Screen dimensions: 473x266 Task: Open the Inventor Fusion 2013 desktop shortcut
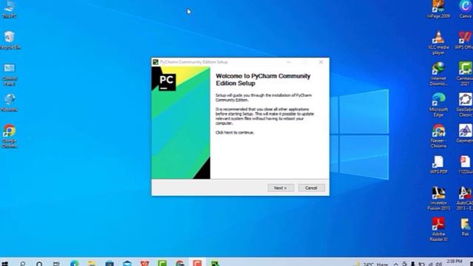[x=438, y=198]
